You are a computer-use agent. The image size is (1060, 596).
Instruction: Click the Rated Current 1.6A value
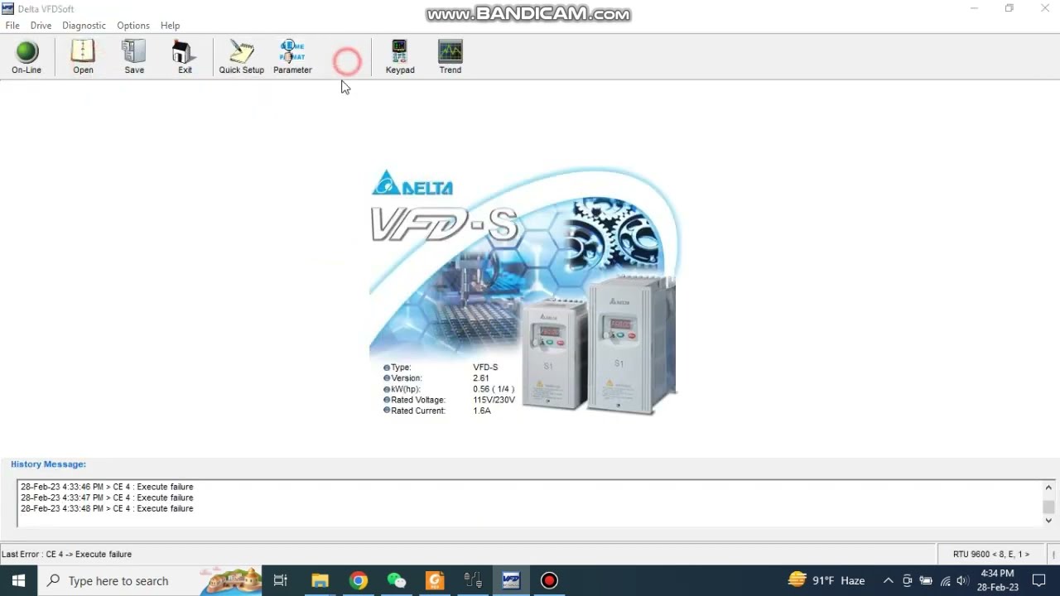[x=482, y=411]
